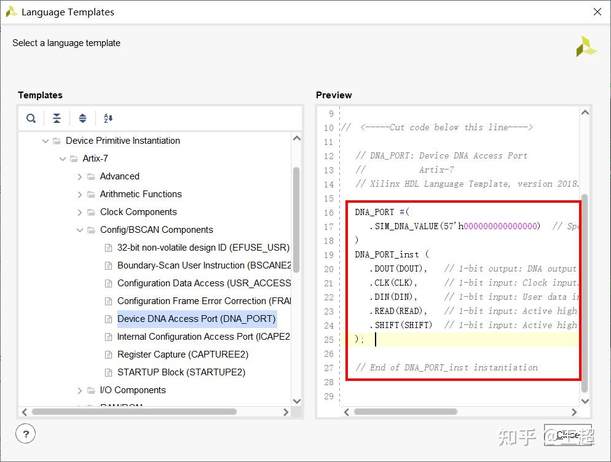Click the '.READ(READ),' code line
The height and width of the screenshot is (462, 611).
tap(398, 311)
